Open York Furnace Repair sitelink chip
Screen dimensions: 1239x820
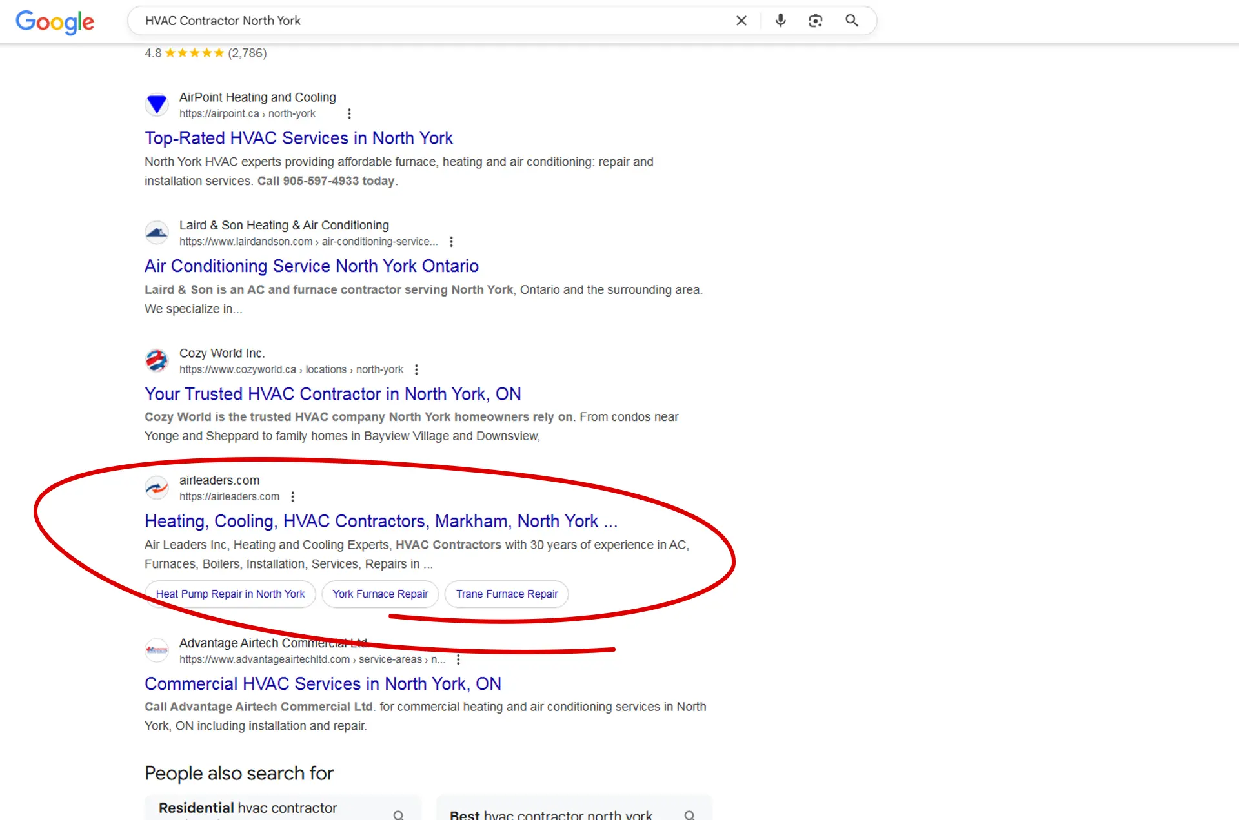[380, 594]
